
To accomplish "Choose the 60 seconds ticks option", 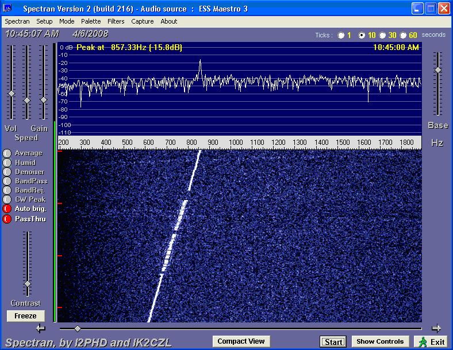I will point(404,35).
